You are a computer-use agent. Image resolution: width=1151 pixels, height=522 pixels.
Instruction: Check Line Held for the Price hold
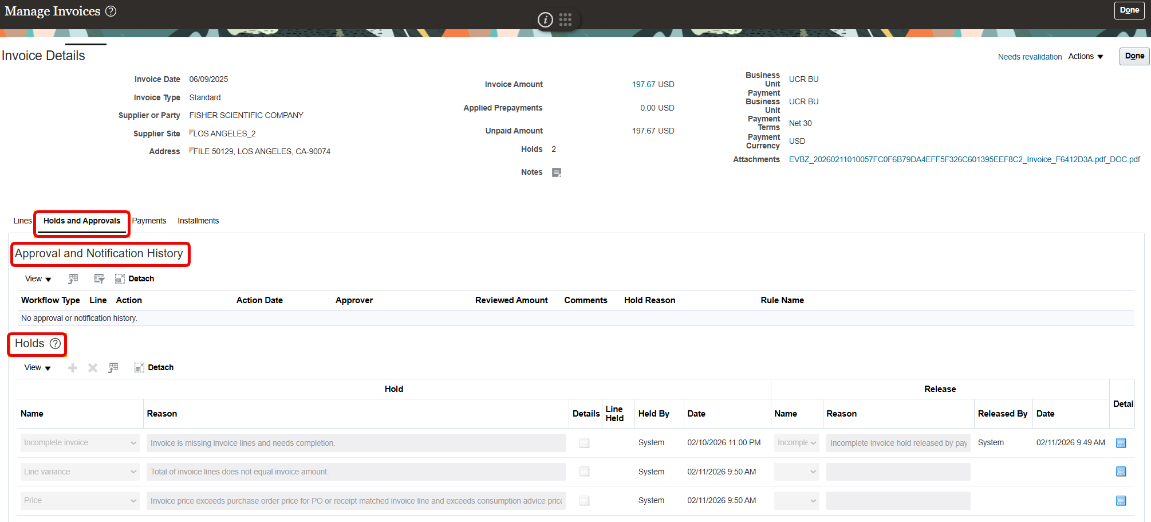584,500
